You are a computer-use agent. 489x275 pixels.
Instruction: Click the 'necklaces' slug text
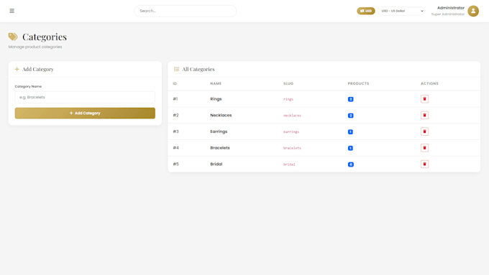pos(292,116)
